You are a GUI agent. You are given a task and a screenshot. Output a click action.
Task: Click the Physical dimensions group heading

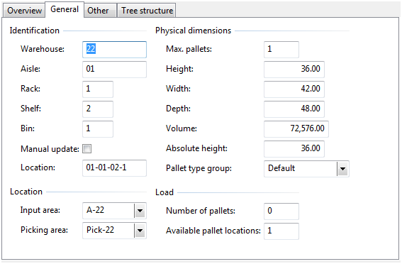(193, 31)
